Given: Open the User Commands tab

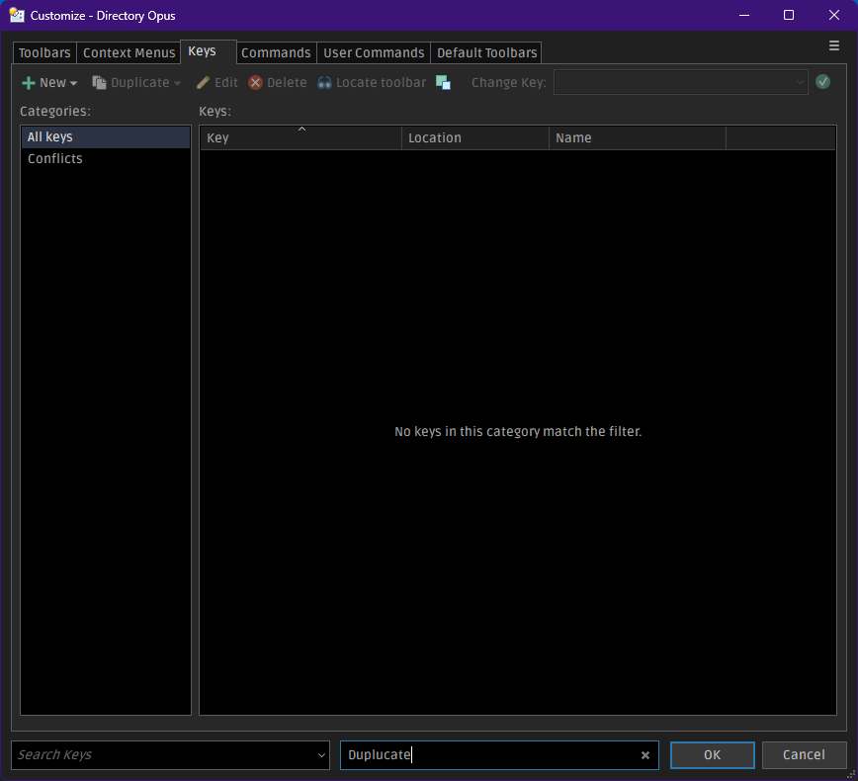Looking at the screenshot, I should click(374, 53).
